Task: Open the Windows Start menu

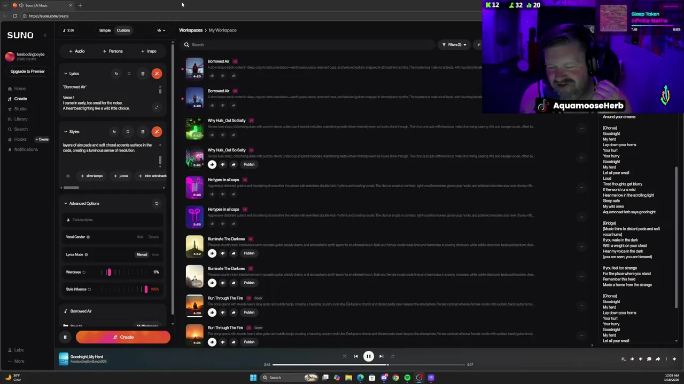Action: pyautogui.click(x=253, y=378)
